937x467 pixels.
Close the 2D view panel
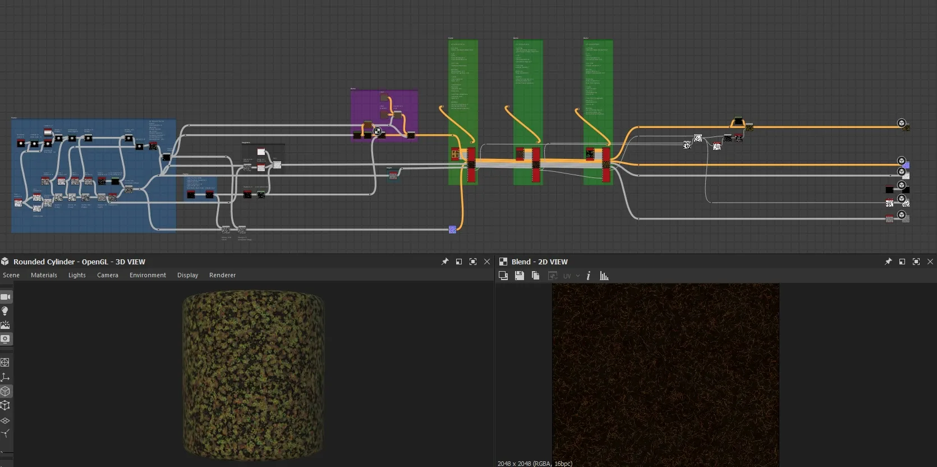pos(930,262)
